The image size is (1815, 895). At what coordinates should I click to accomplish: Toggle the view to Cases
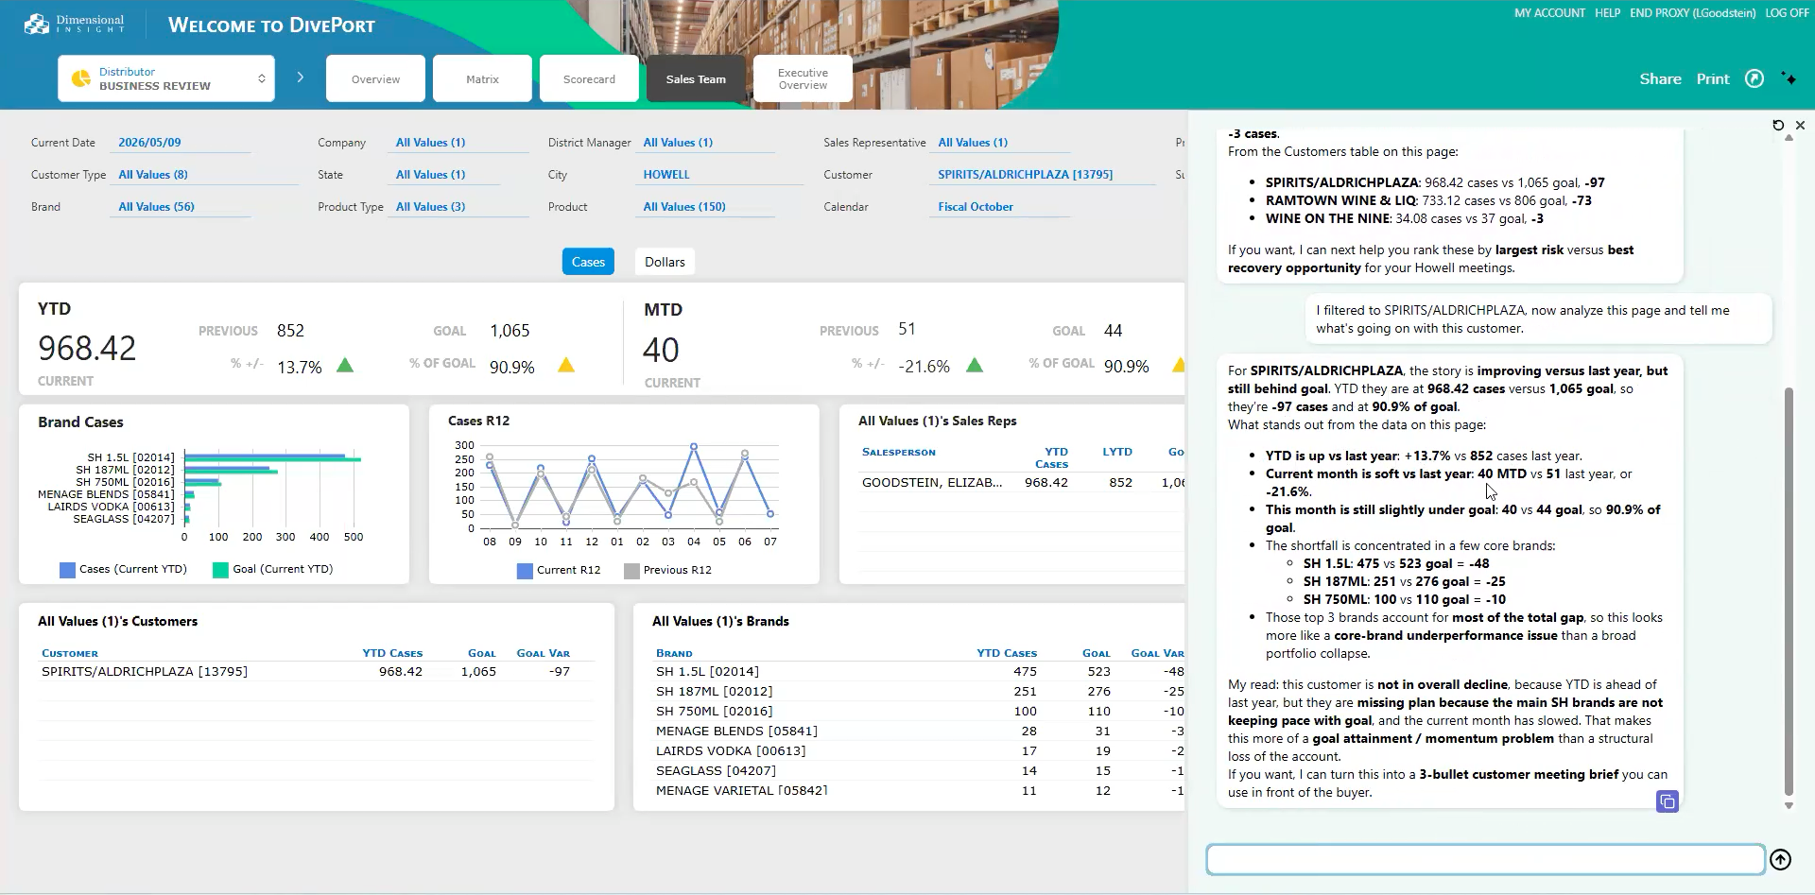(x=588, y=262)
